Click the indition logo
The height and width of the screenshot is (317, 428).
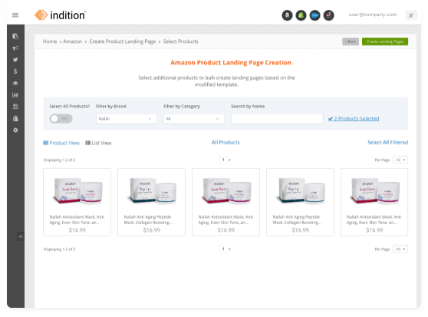coord(60,15)
